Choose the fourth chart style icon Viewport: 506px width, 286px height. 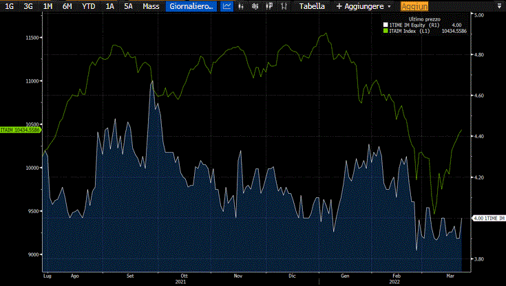tap(270, 6)
